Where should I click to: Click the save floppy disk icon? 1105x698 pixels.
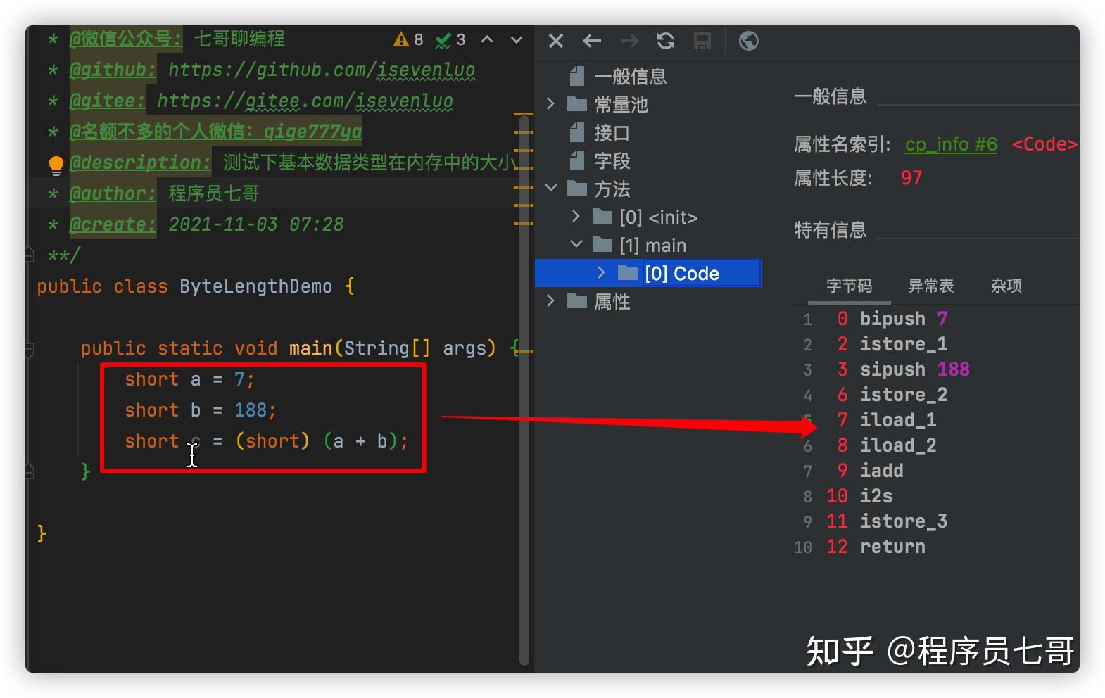702,42
